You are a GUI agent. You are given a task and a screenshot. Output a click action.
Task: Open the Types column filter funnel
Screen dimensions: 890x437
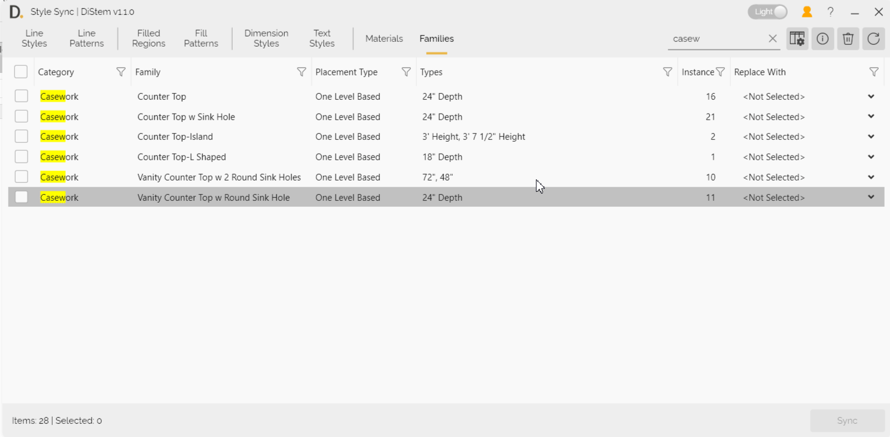[x=667, y=71]
